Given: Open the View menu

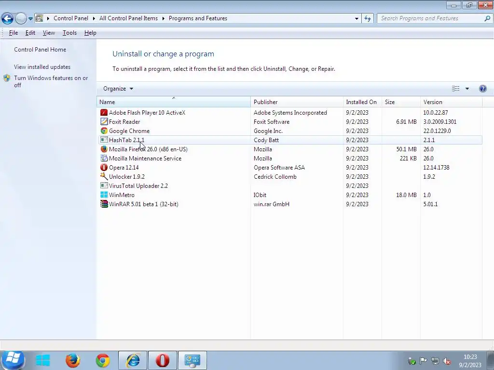Looking at the screenshot, I should [x=49, y=33].
